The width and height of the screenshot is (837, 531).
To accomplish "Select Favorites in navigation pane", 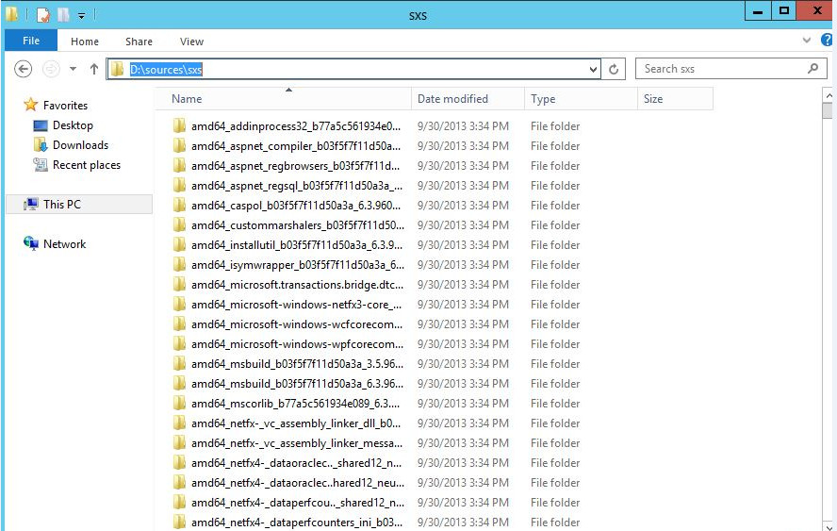I will tap(65, 106).
